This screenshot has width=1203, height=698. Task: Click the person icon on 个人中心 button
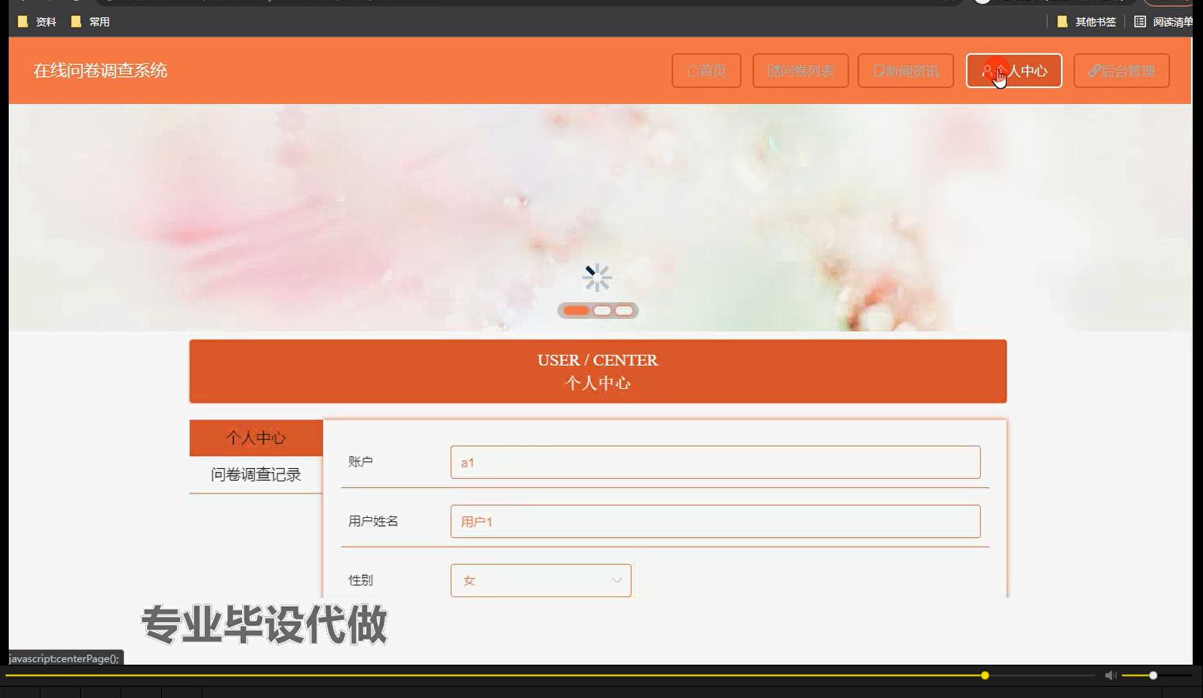pyautogui.click(x=989, y=68)
